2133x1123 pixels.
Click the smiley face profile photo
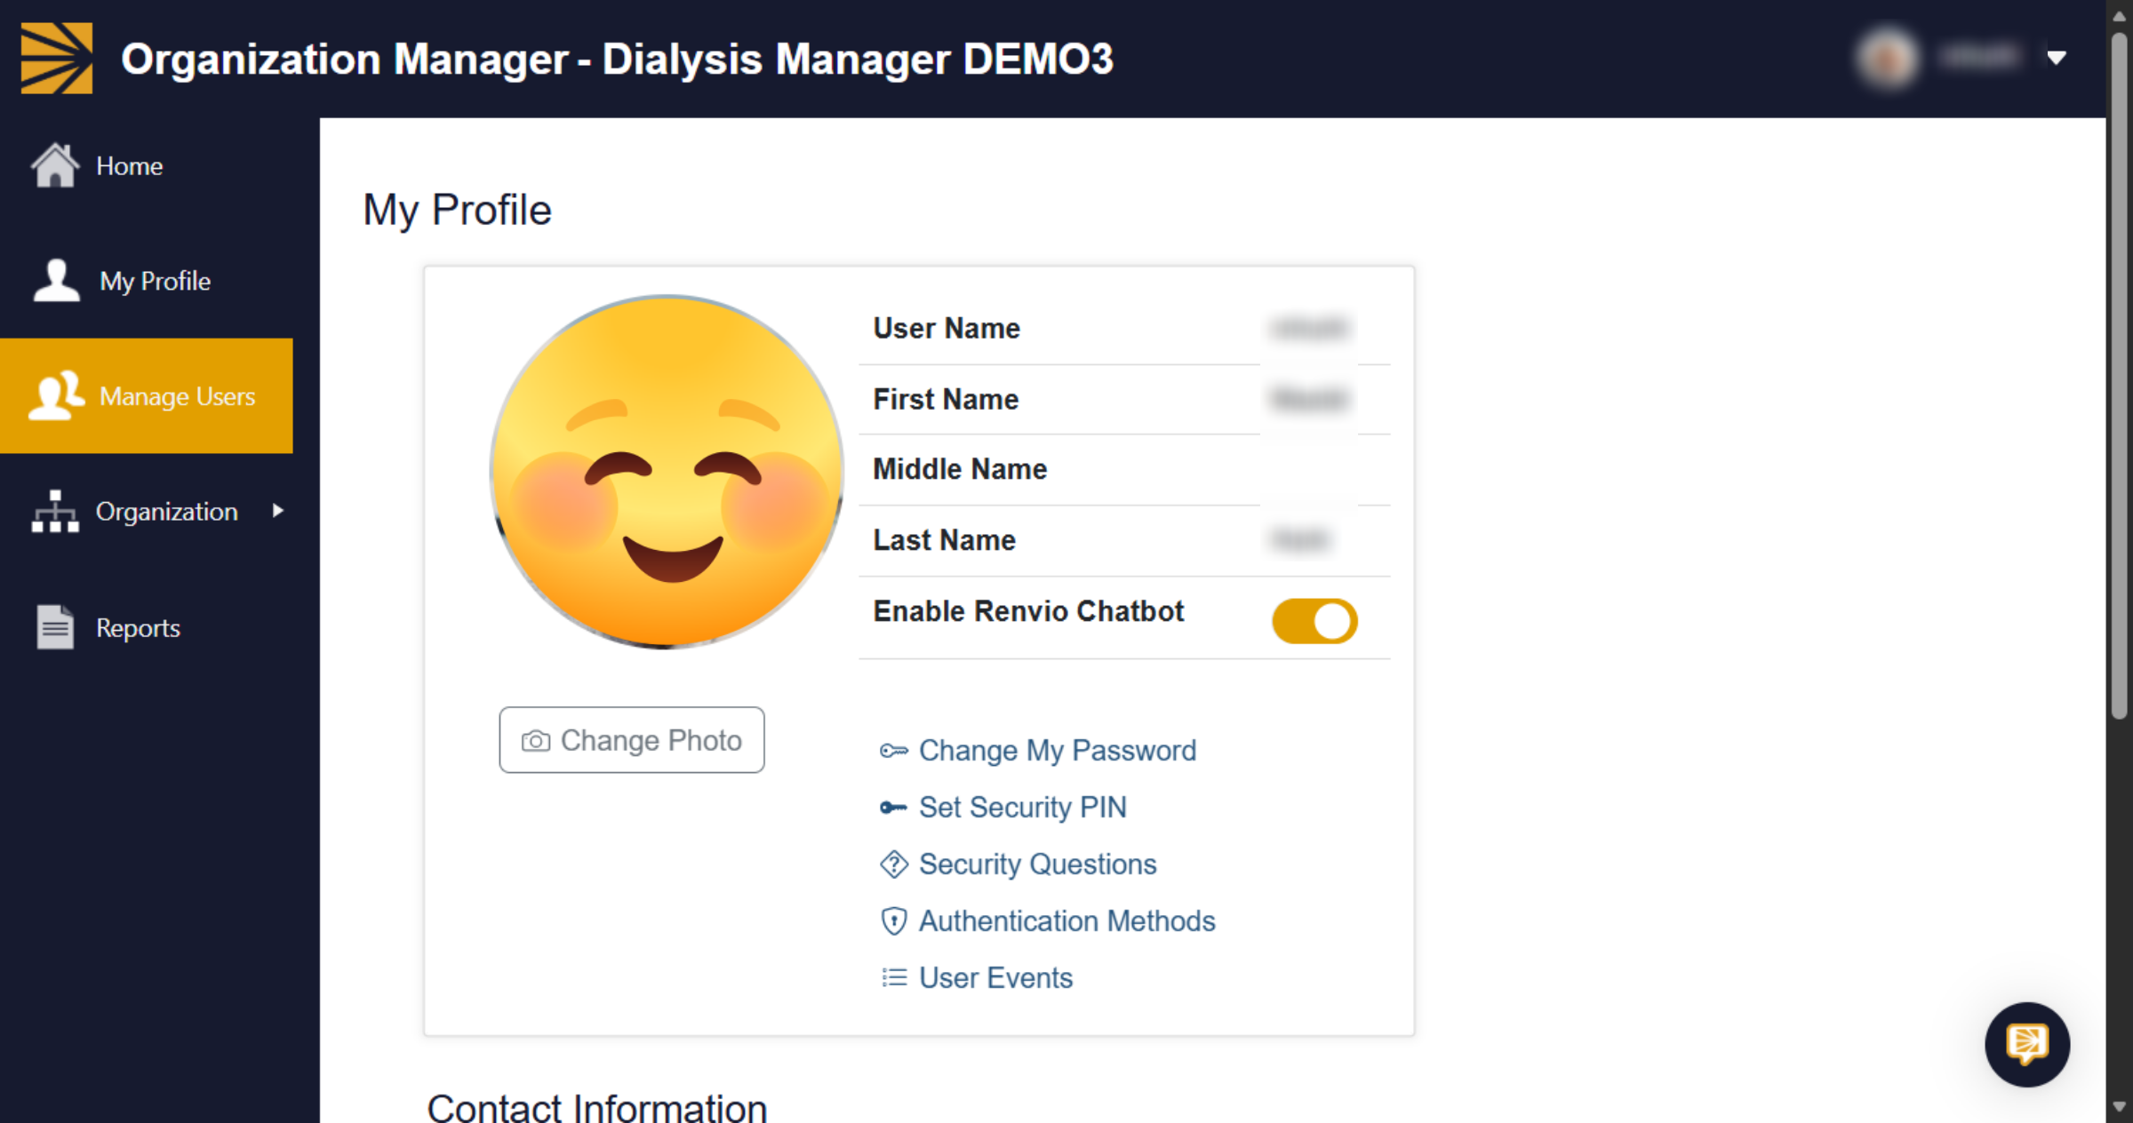(x=667, y=472)
